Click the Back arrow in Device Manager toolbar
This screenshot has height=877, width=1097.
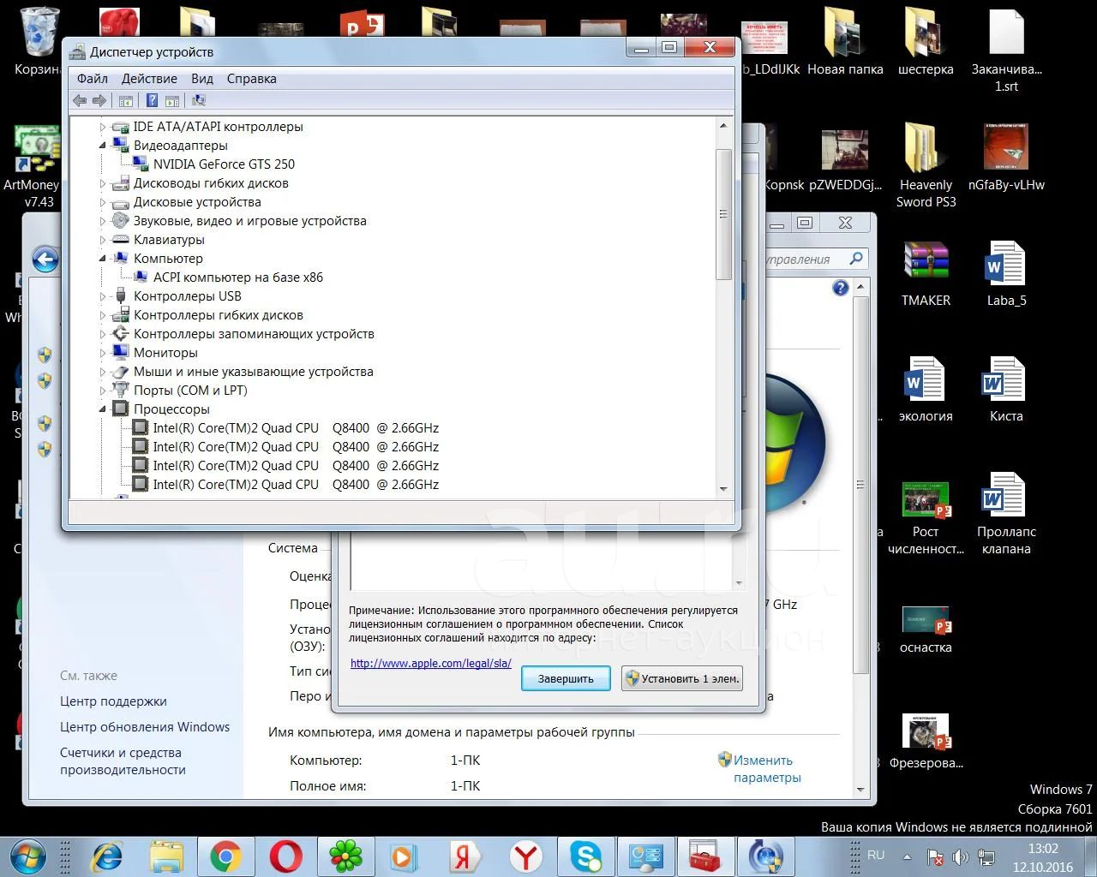80,100
